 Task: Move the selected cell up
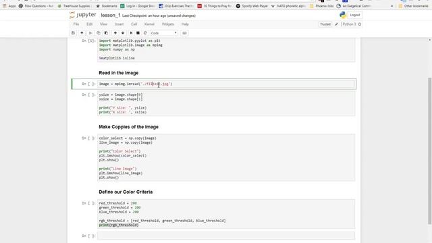pyautogui.click(x=115, y=33)
